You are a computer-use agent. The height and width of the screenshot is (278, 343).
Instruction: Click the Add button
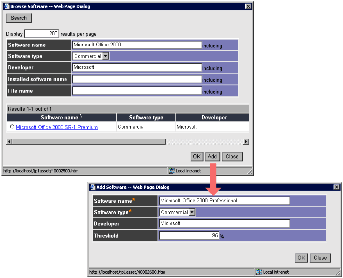click(x=212, y=157)
